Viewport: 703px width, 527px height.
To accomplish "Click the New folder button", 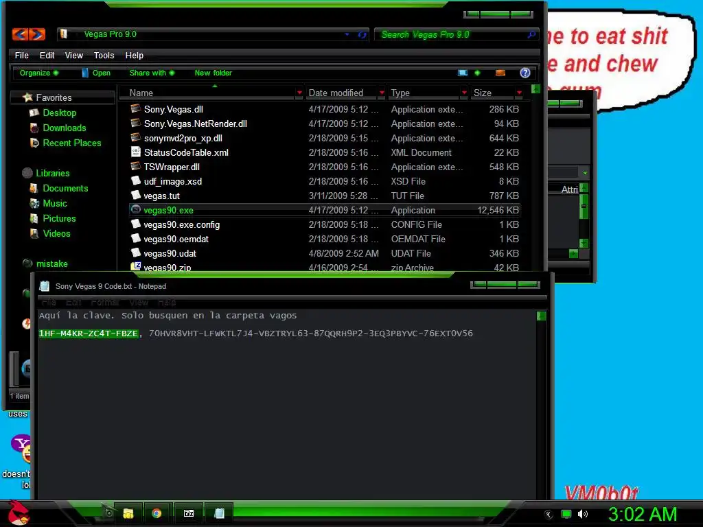I will 214,73.
